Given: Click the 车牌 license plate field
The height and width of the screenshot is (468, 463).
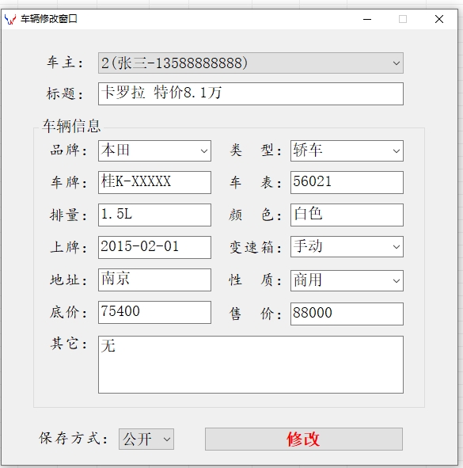Looking at the screenshot, I should pyautogui.click(x=154, y=182).
